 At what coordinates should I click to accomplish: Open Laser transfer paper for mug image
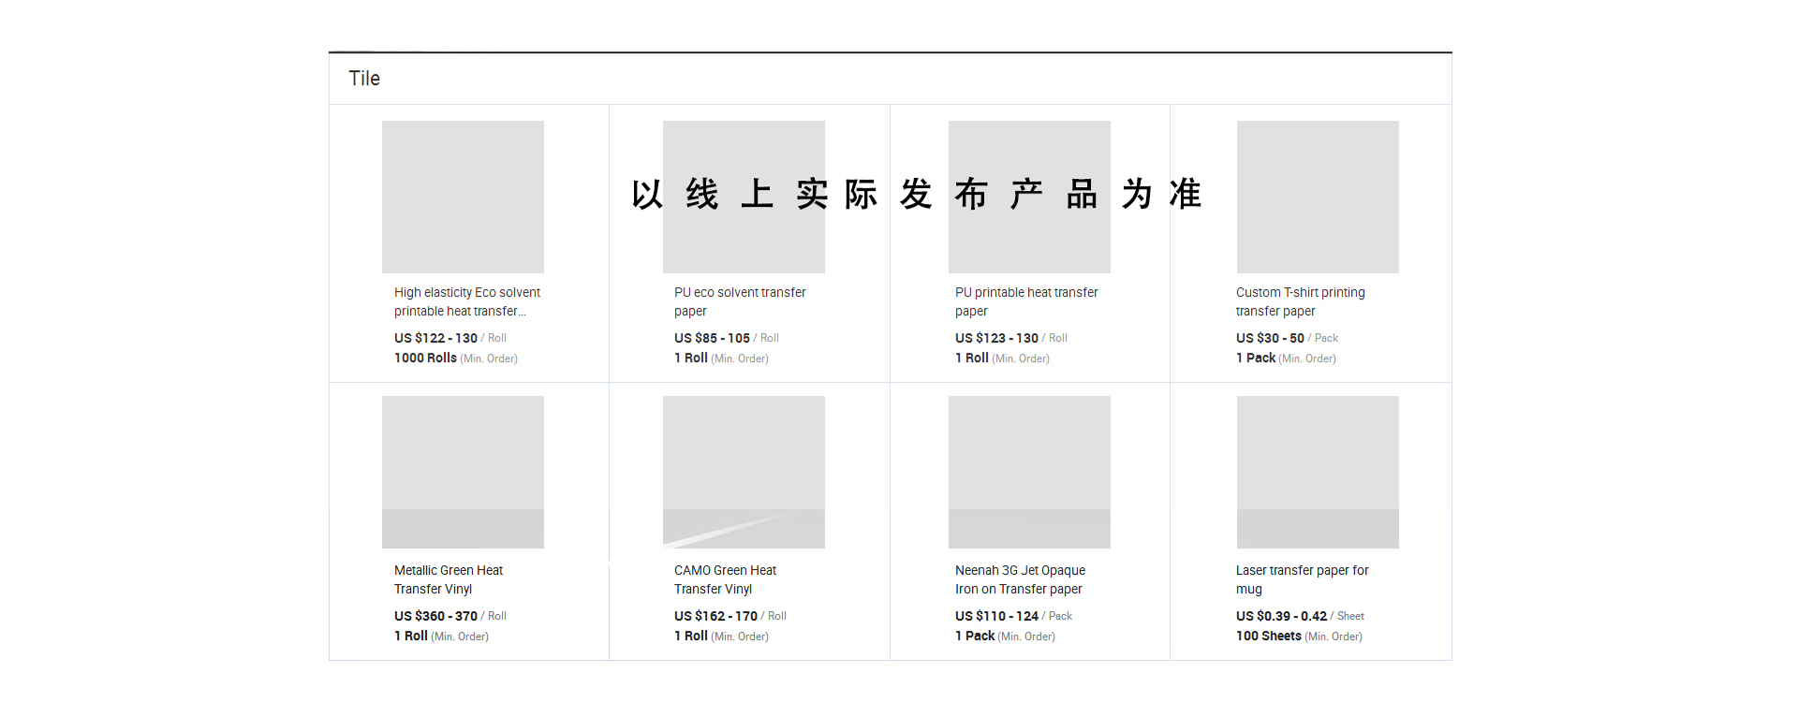(x=1318, y=472)
